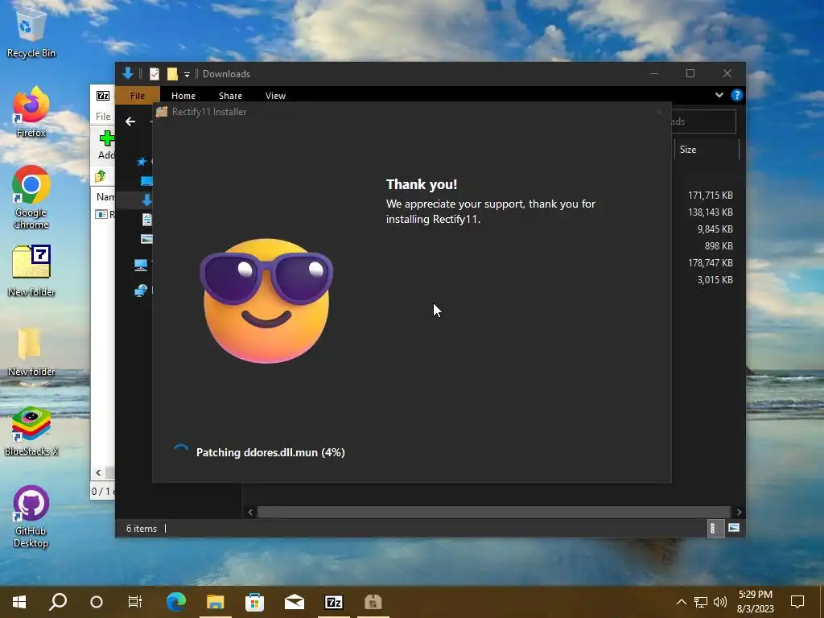Click 6 items status bar text

(142, 529)
